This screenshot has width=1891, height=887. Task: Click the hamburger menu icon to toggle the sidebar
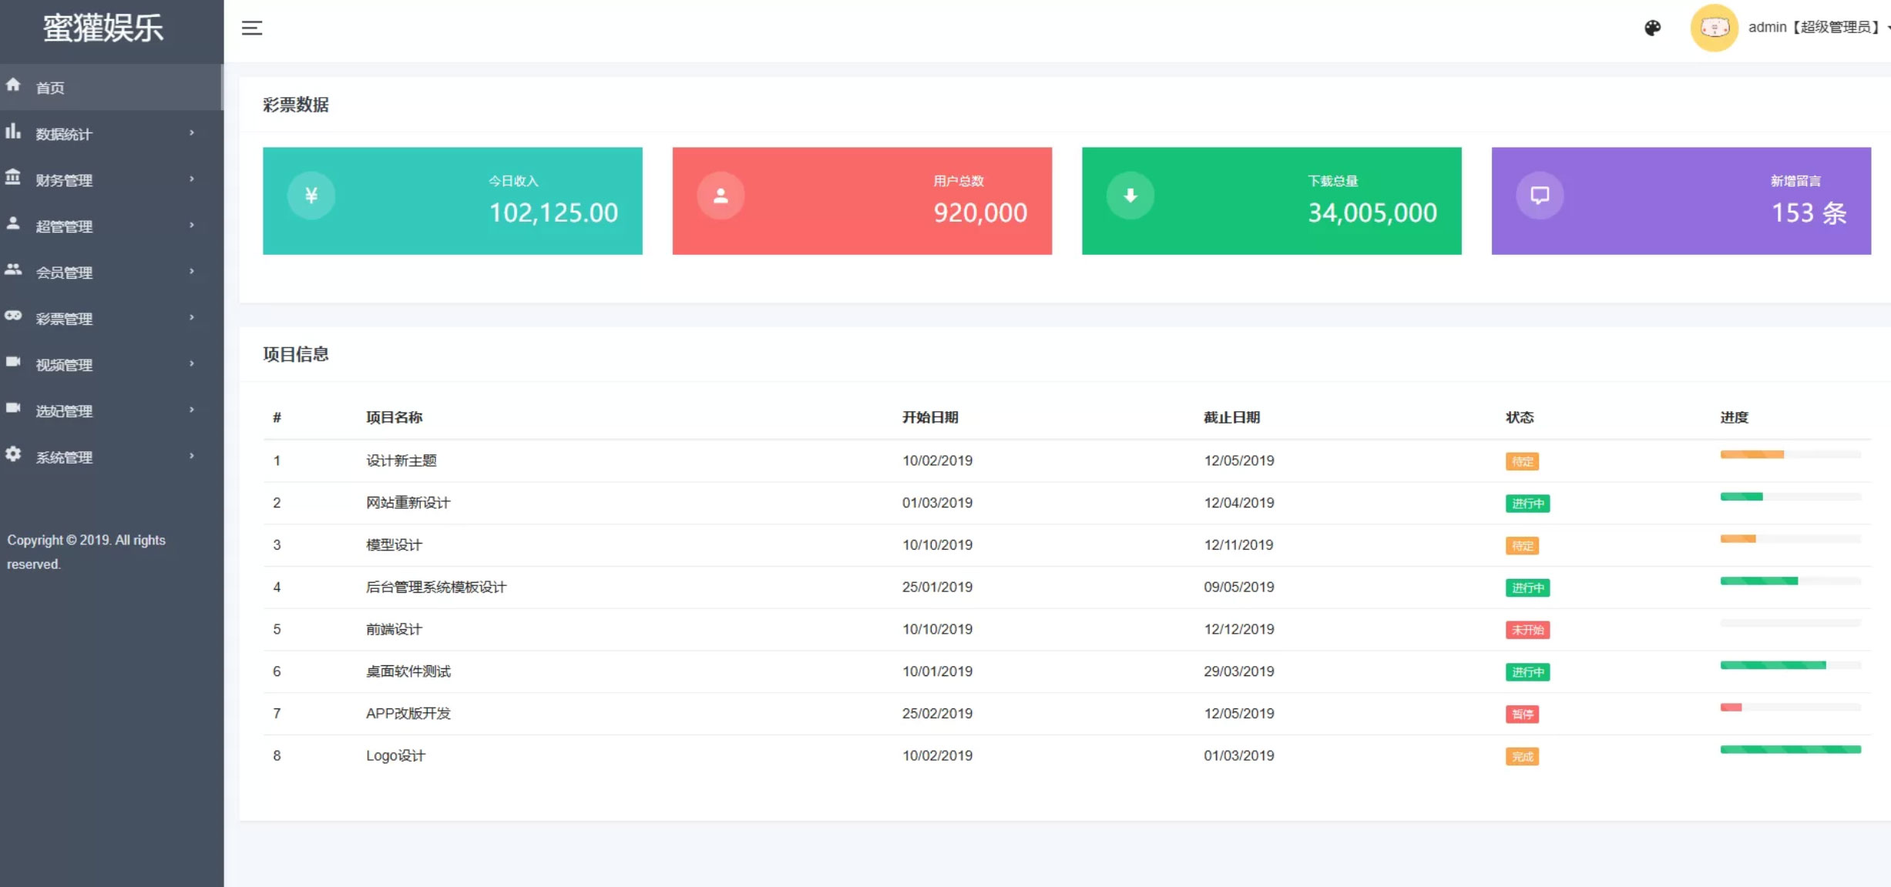[252, 28]
